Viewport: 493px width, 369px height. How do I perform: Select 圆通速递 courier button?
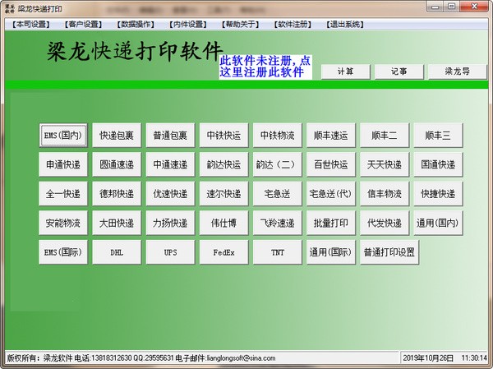(x=117, y=164)
